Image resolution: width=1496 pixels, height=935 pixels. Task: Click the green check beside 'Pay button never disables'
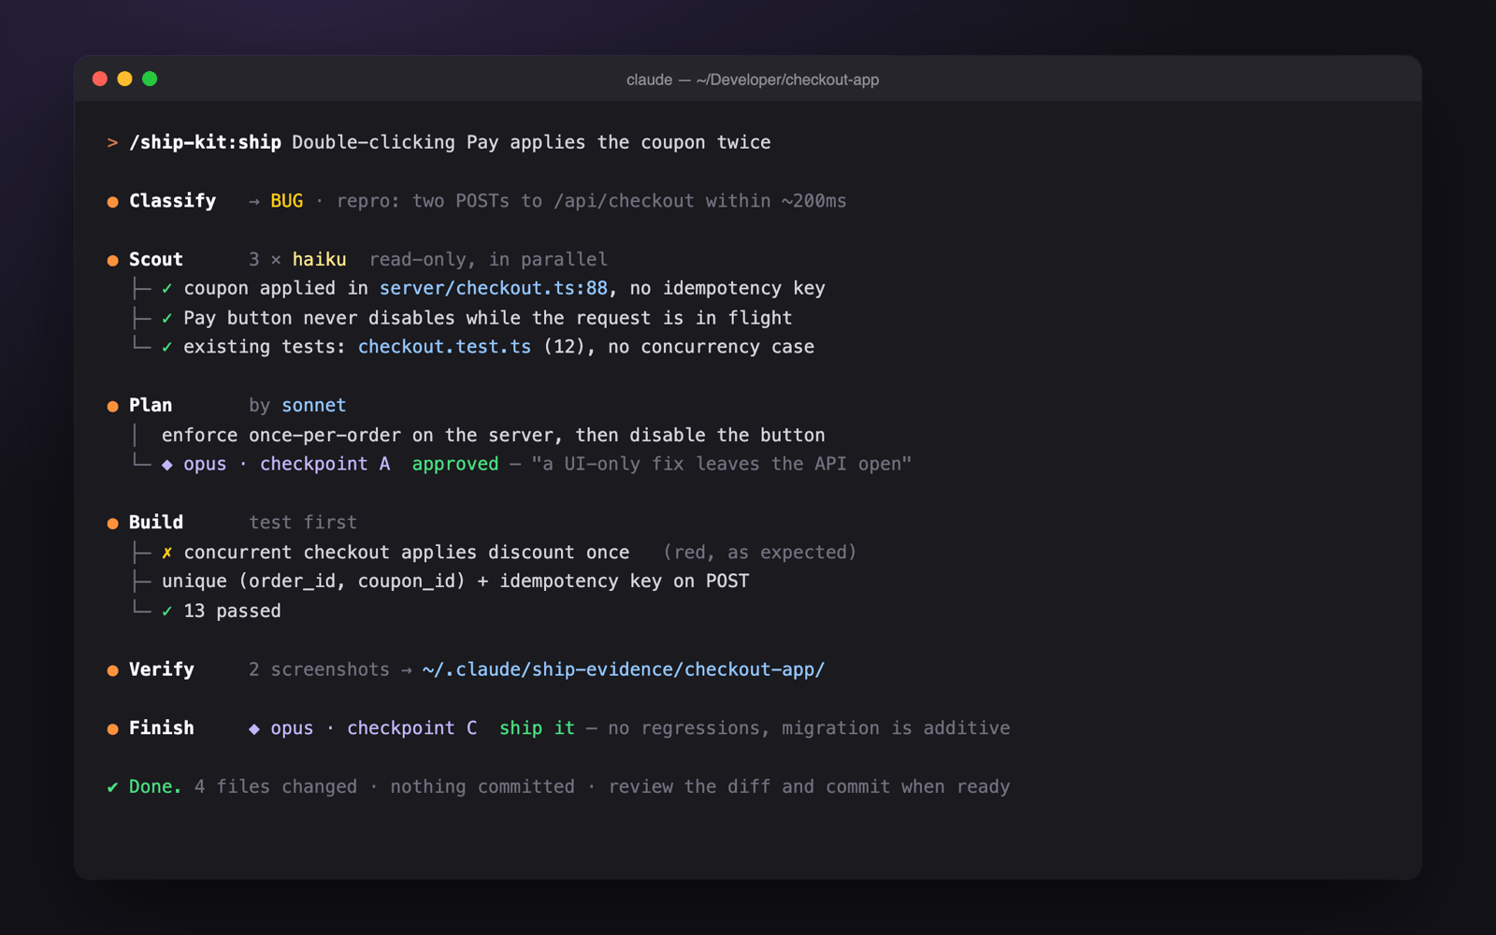click(166, 318)
